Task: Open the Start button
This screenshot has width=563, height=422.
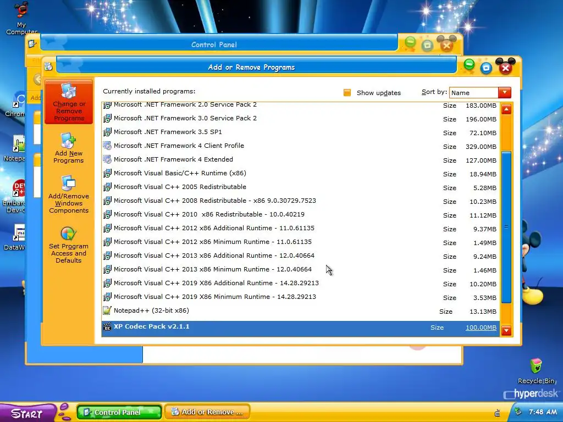Action: pyautogui.click(x=27, y=413)
